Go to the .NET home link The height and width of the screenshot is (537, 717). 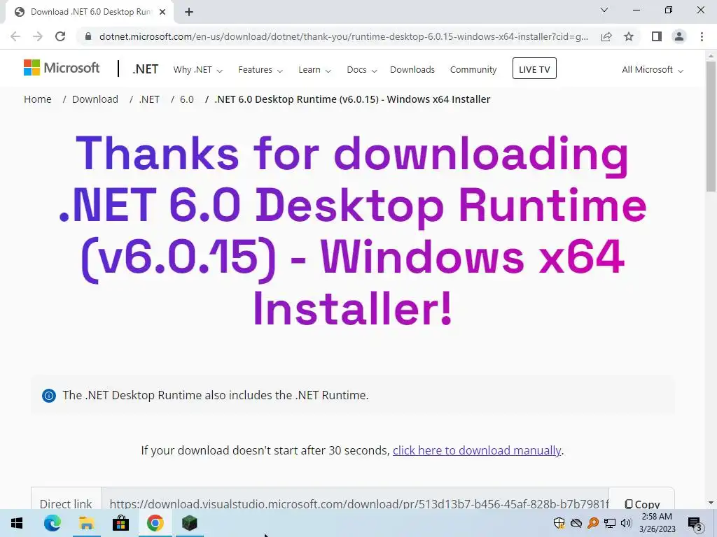point(146,69)
